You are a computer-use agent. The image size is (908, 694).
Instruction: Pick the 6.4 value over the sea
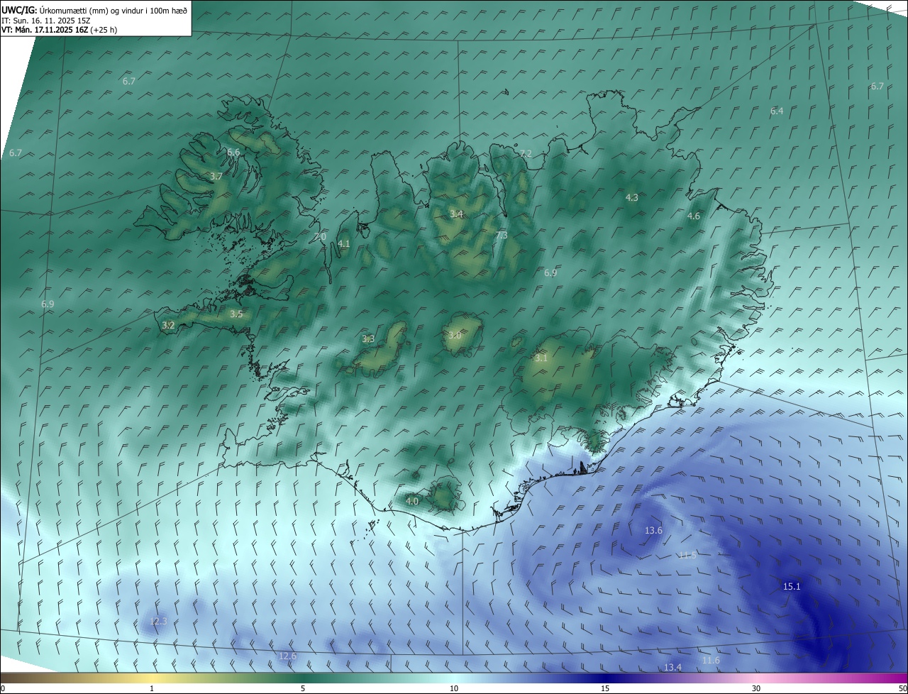click(777, 111)
